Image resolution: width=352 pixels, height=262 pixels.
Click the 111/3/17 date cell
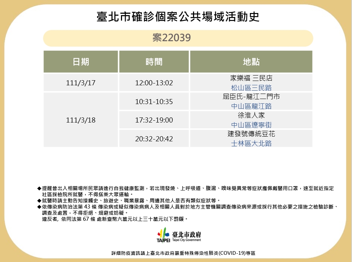pos(81,83)
